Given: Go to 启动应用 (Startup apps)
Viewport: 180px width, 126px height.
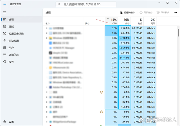Looking at the screenshot, I should pyautogui.click(x=13, y=41).
